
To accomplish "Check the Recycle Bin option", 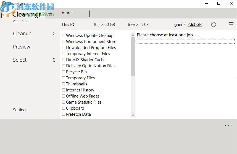I will click(64, 72).
